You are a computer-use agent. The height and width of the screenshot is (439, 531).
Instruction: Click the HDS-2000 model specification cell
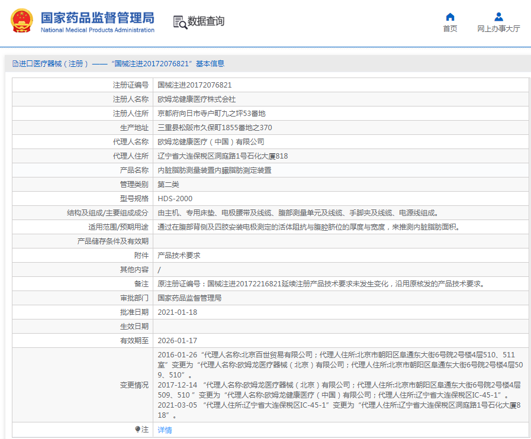pyautogui.click(x=175, y=199)
